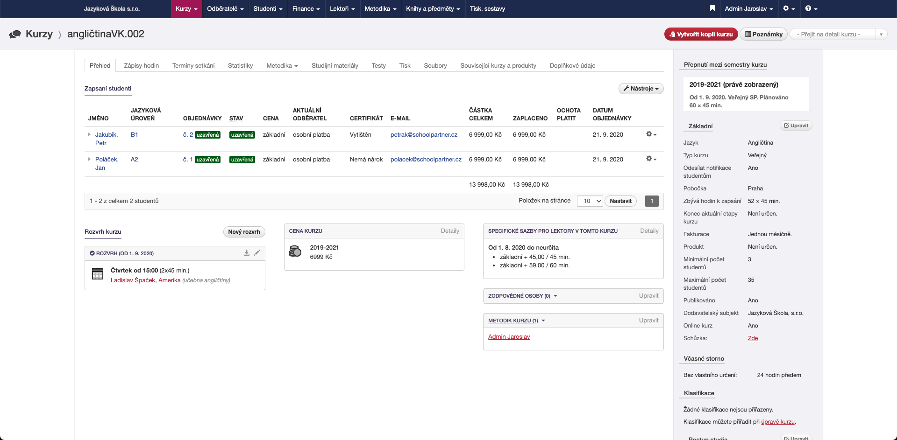Expand the Poláček, Jan student row
The height and width of the screenshot is (440, 897).
click(x=89, y=159)
